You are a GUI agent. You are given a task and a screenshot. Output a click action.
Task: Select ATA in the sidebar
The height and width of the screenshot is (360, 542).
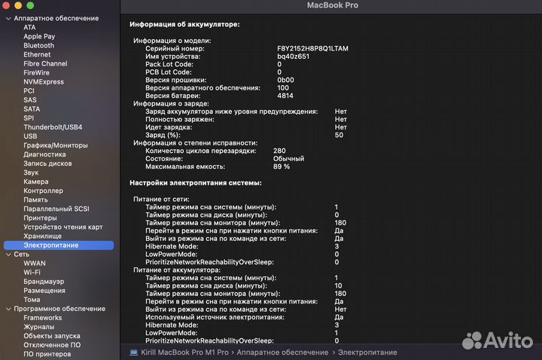tap(29, 27)
